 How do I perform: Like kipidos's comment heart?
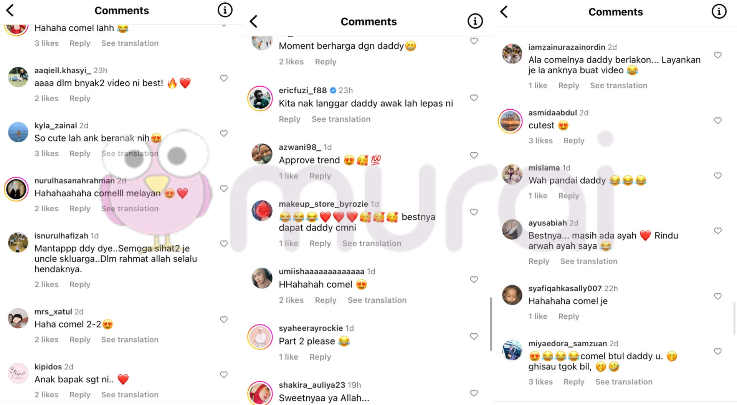coord(224,375)
